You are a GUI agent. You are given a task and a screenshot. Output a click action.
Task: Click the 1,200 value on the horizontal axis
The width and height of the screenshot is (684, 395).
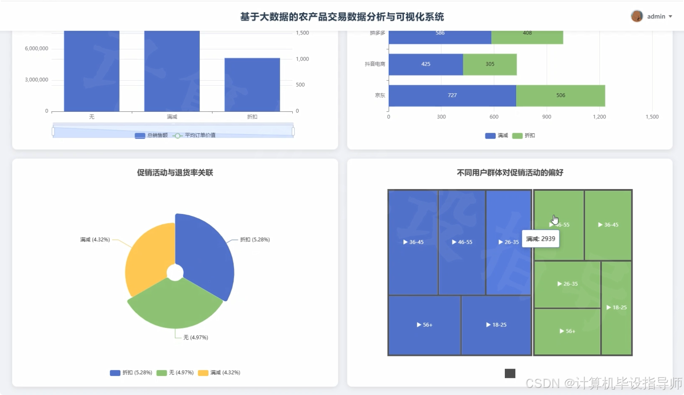599,117
